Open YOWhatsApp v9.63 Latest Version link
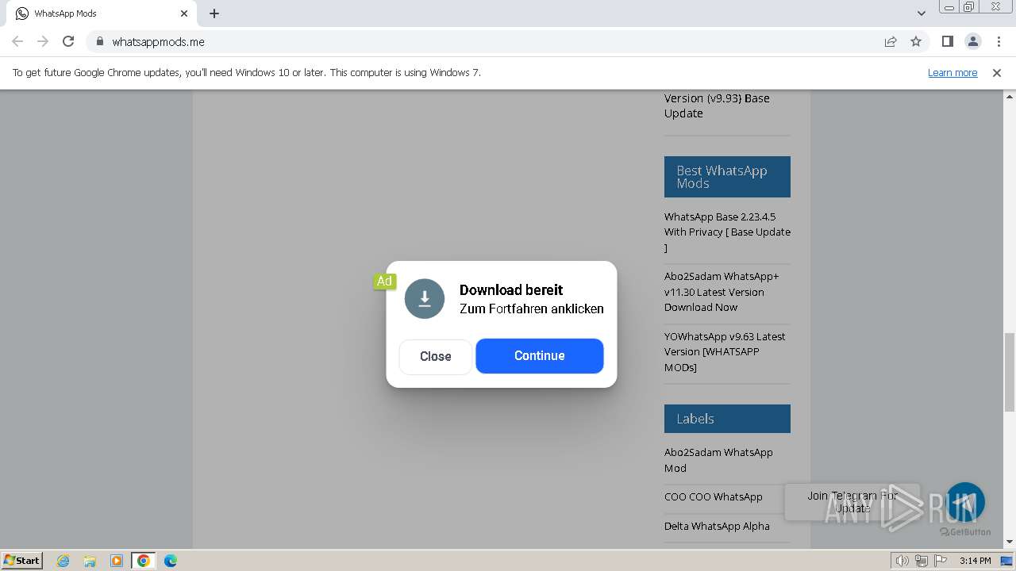The width and height of the screenshot is (1016, 571). click(725, 351)
